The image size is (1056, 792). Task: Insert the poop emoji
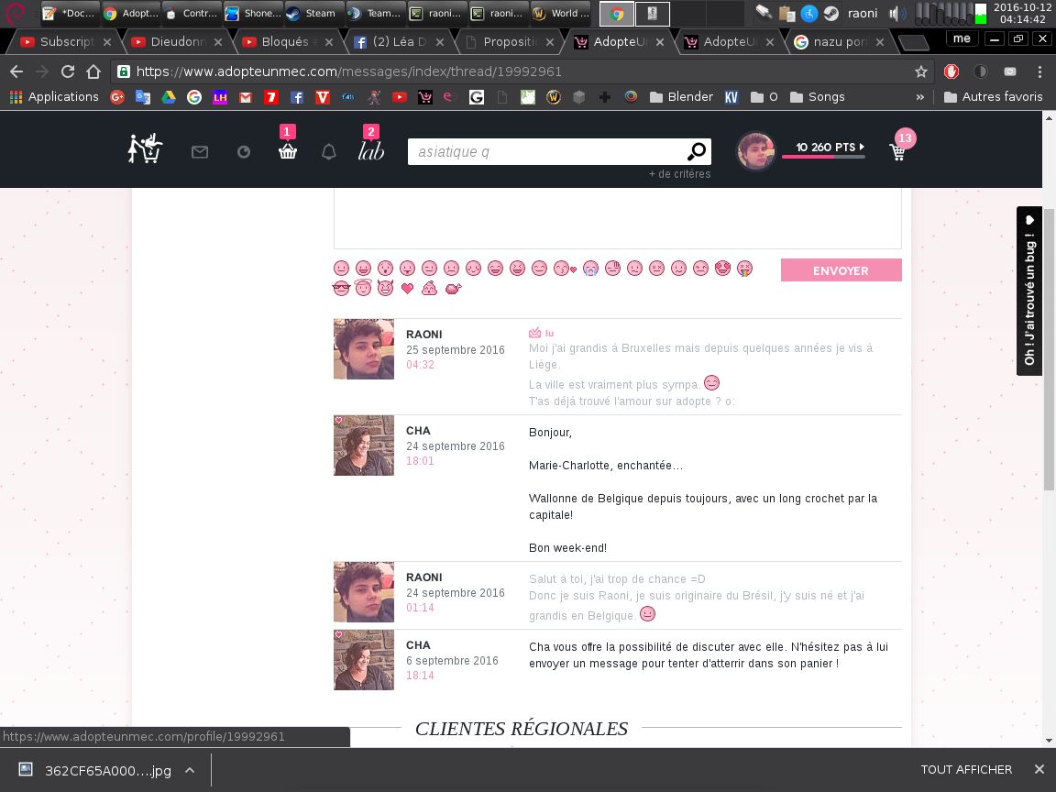(429, 288)
